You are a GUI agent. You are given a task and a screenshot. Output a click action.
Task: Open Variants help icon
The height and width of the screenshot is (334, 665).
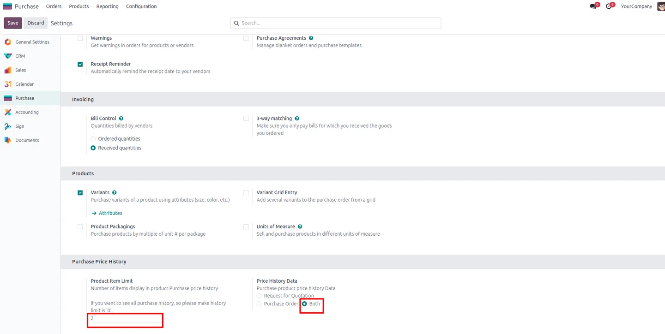(115, 192)
